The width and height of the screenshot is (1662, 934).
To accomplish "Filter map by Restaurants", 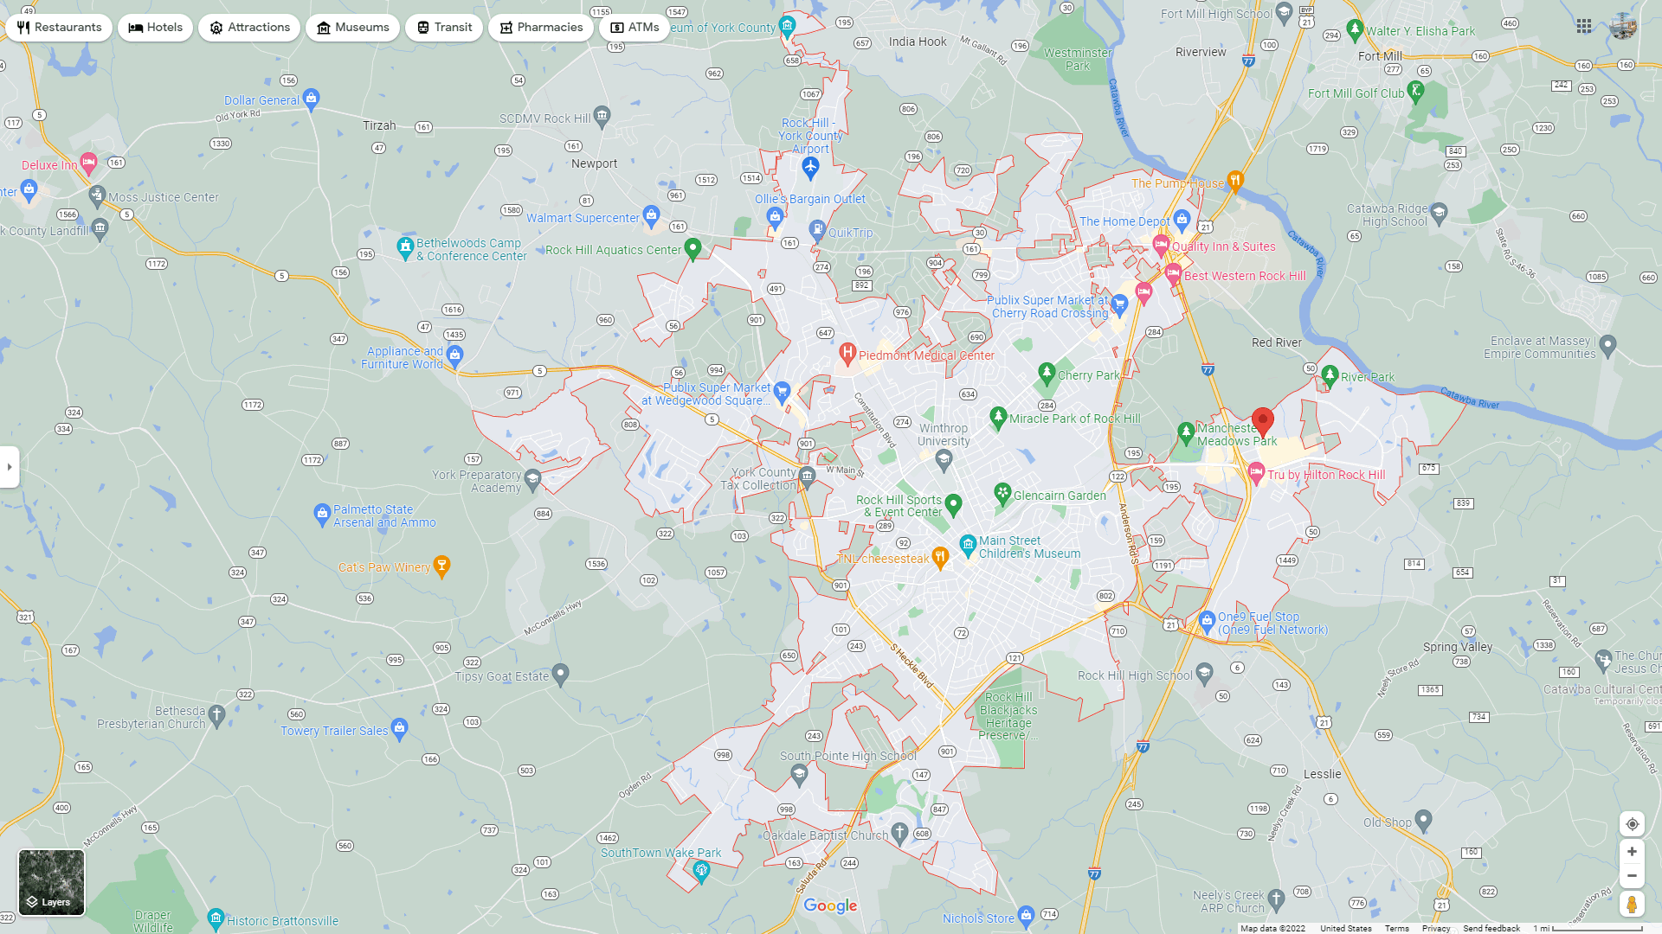I will (x=59, y=28).
